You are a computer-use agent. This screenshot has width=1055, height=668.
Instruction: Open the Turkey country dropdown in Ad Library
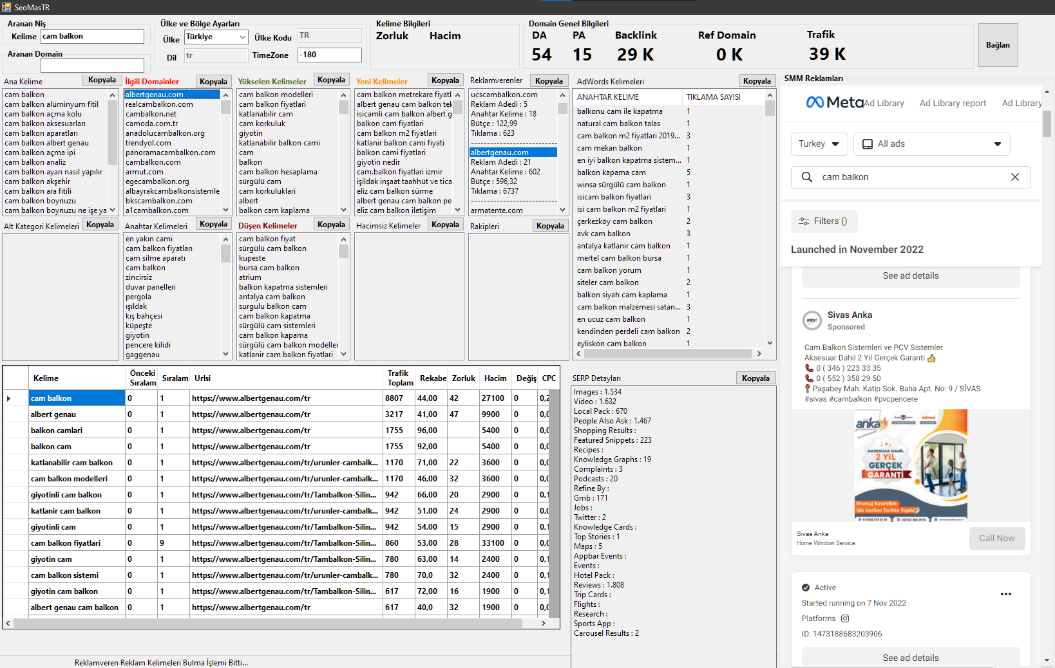(x=819, y=144)
